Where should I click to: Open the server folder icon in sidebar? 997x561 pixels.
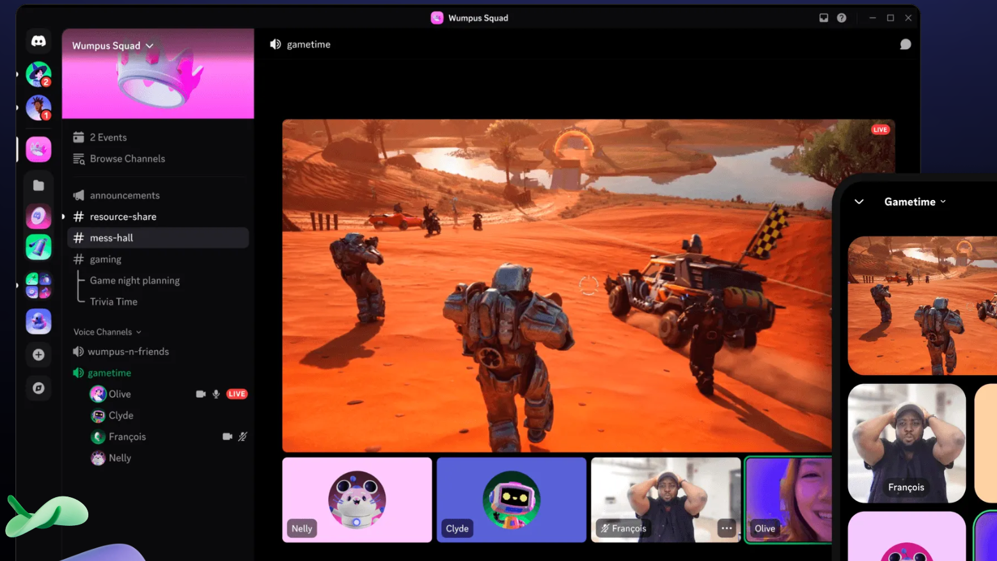[x=38, y=185]
